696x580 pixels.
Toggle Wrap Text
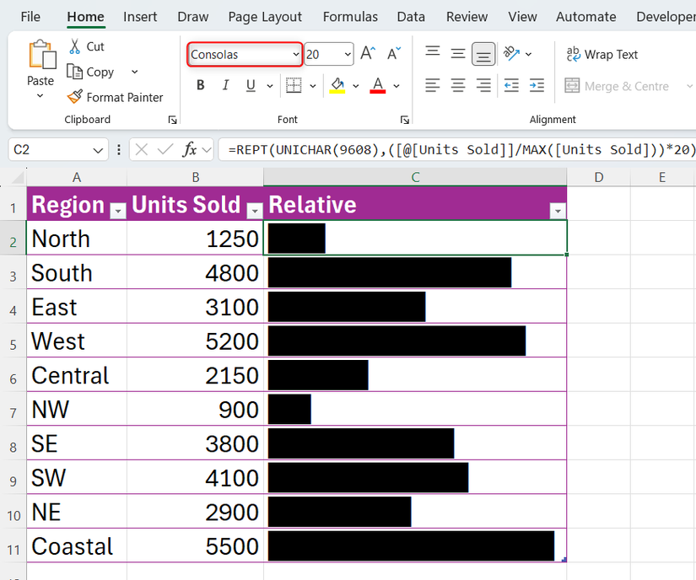602,54
